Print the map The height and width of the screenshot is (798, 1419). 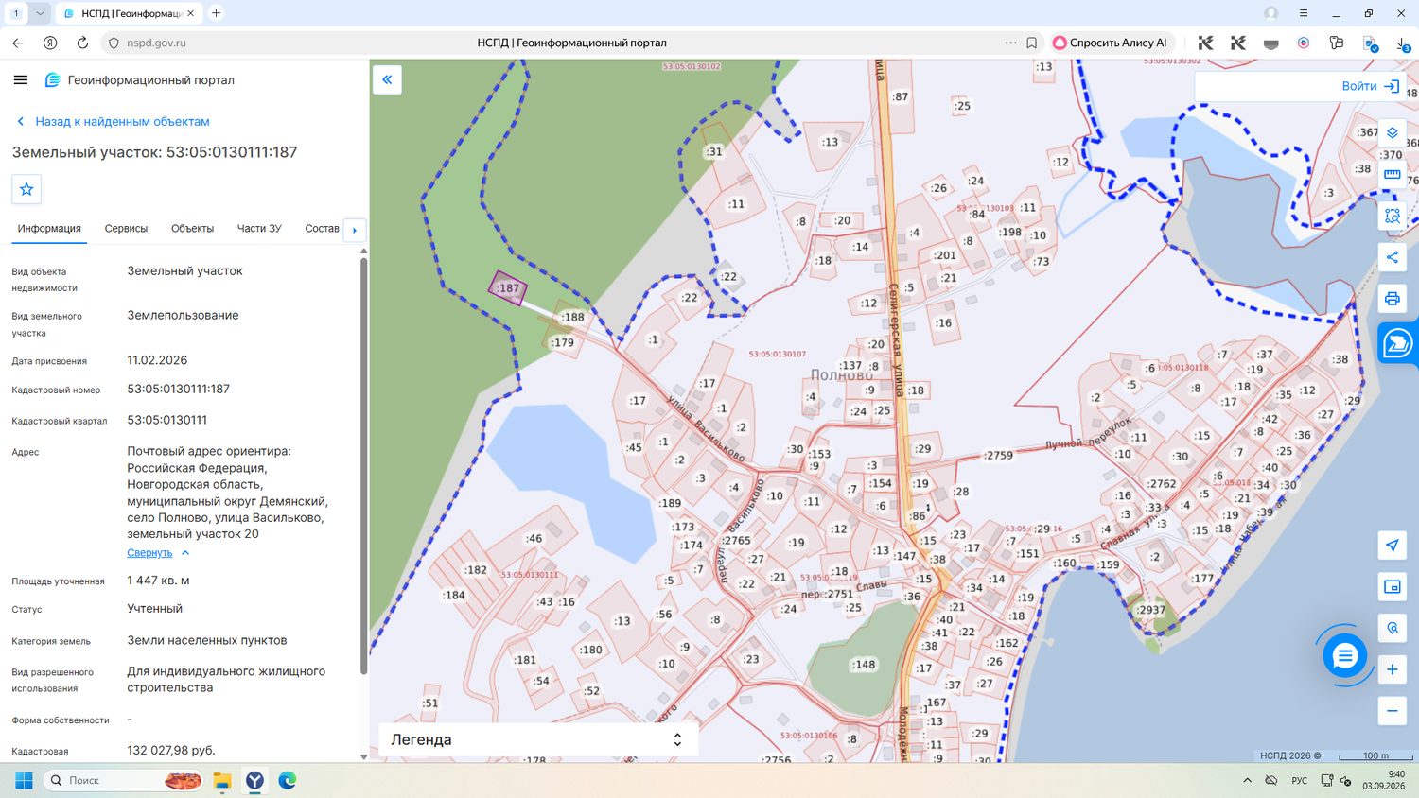(x=1392, y=299)
